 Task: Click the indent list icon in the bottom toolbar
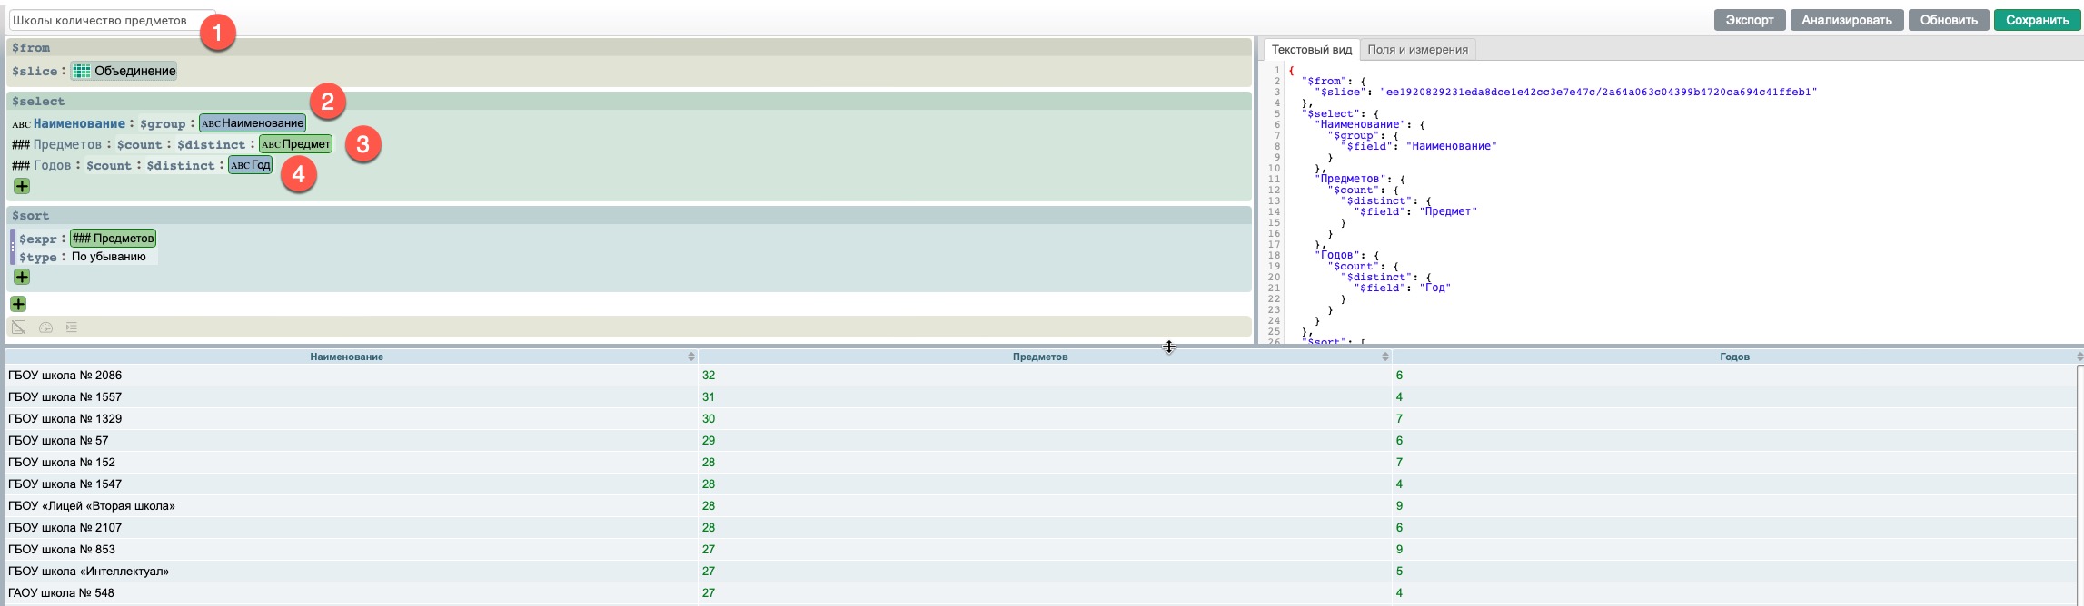72,327
